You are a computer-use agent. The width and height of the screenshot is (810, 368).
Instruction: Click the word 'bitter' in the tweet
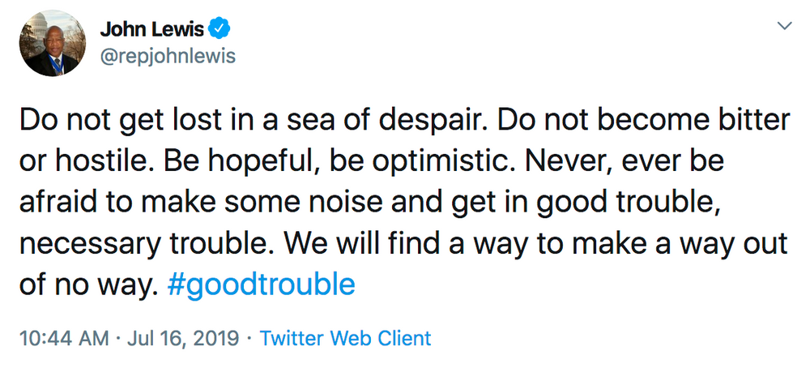coord(752,120)
